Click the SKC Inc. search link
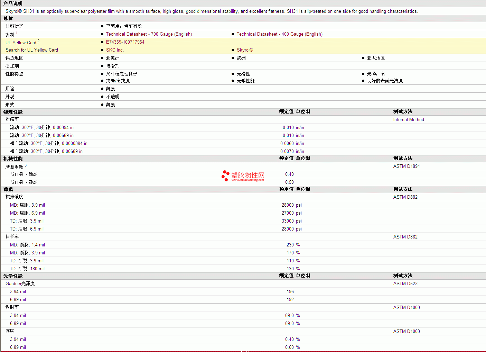The height and width of the screenshot is (352, 486). 115,50
